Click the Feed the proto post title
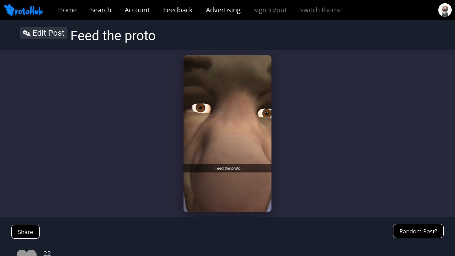 113,36
